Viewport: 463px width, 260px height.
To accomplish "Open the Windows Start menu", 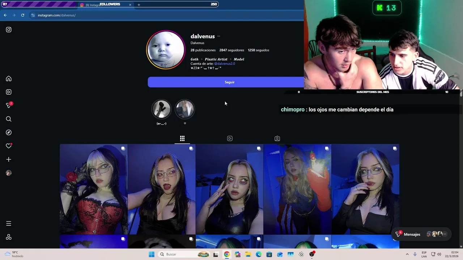I will (x=152, y=254).
